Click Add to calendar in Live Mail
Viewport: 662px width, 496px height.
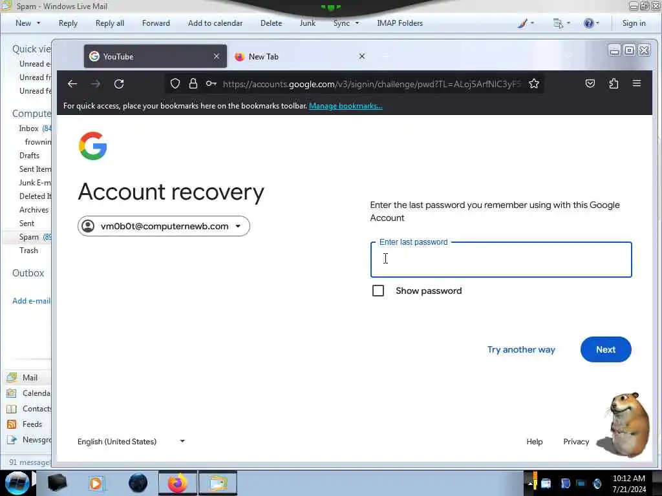215,23
